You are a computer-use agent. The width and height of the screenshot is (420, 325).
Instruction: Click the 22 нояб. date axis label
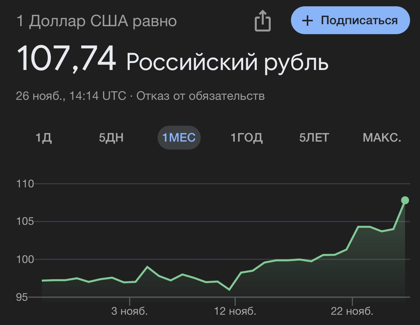tap(352, 311)
